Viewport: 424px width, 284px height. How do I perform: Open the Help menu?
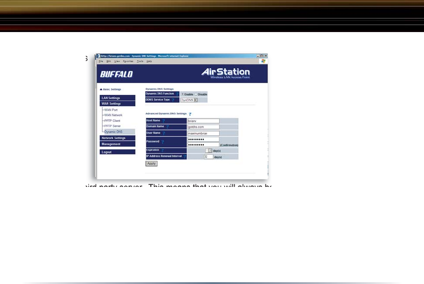149,61
